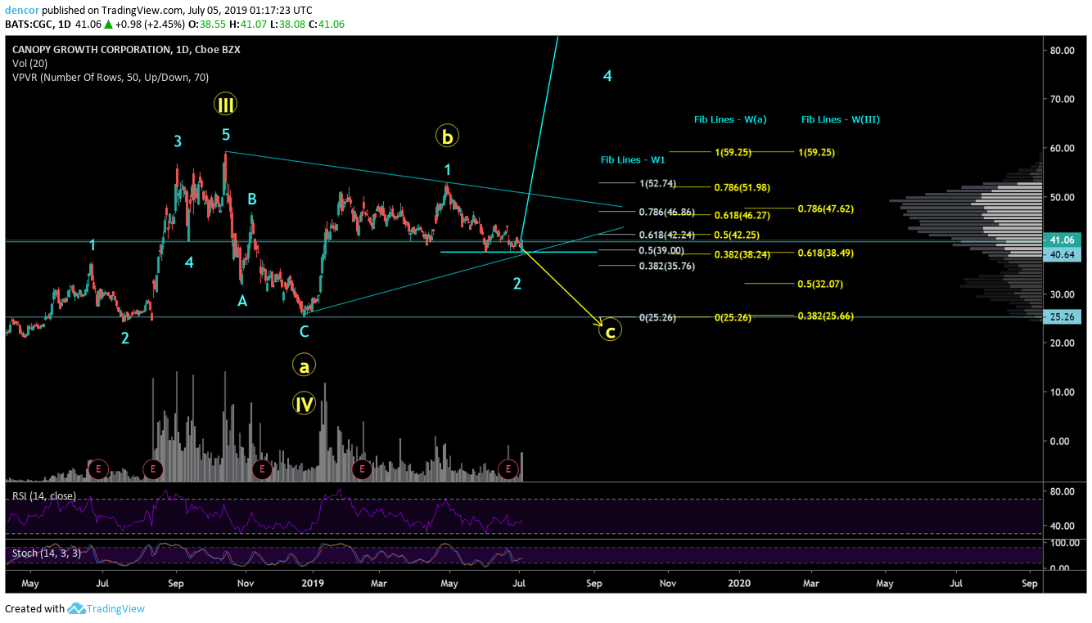The width and height of the screenshot is (1092, 623).
Task: Click the "0.618(38.49)" Fib level label
Action: tap(826, 253)
